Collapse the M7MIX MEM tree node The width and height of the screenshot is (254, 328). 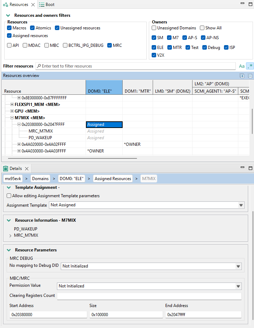12,118
